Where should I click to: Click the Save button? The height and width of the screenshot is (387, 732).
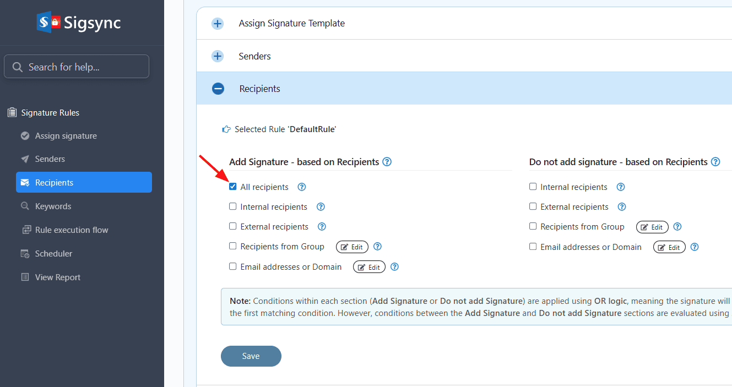[251, 356]
